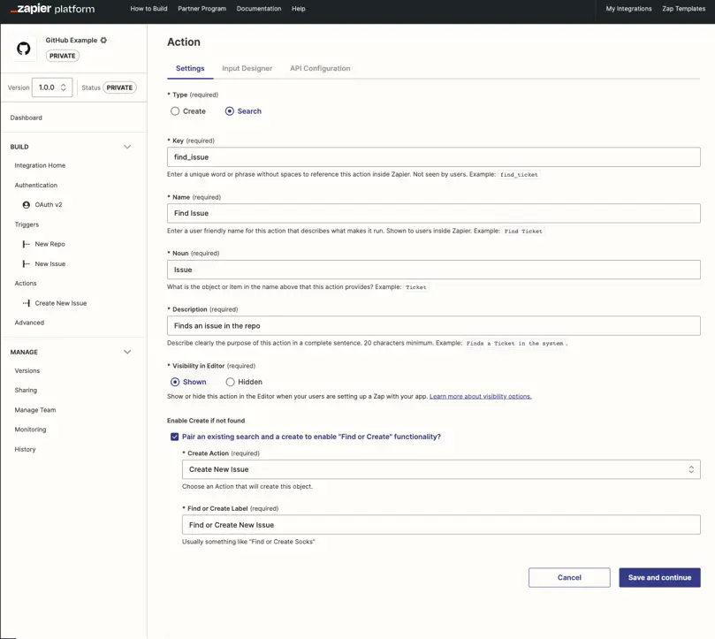The height and width of the screenshot is (639, 715).
Task: Open Authentication in sidebar
Action: (x=36, y=186)
